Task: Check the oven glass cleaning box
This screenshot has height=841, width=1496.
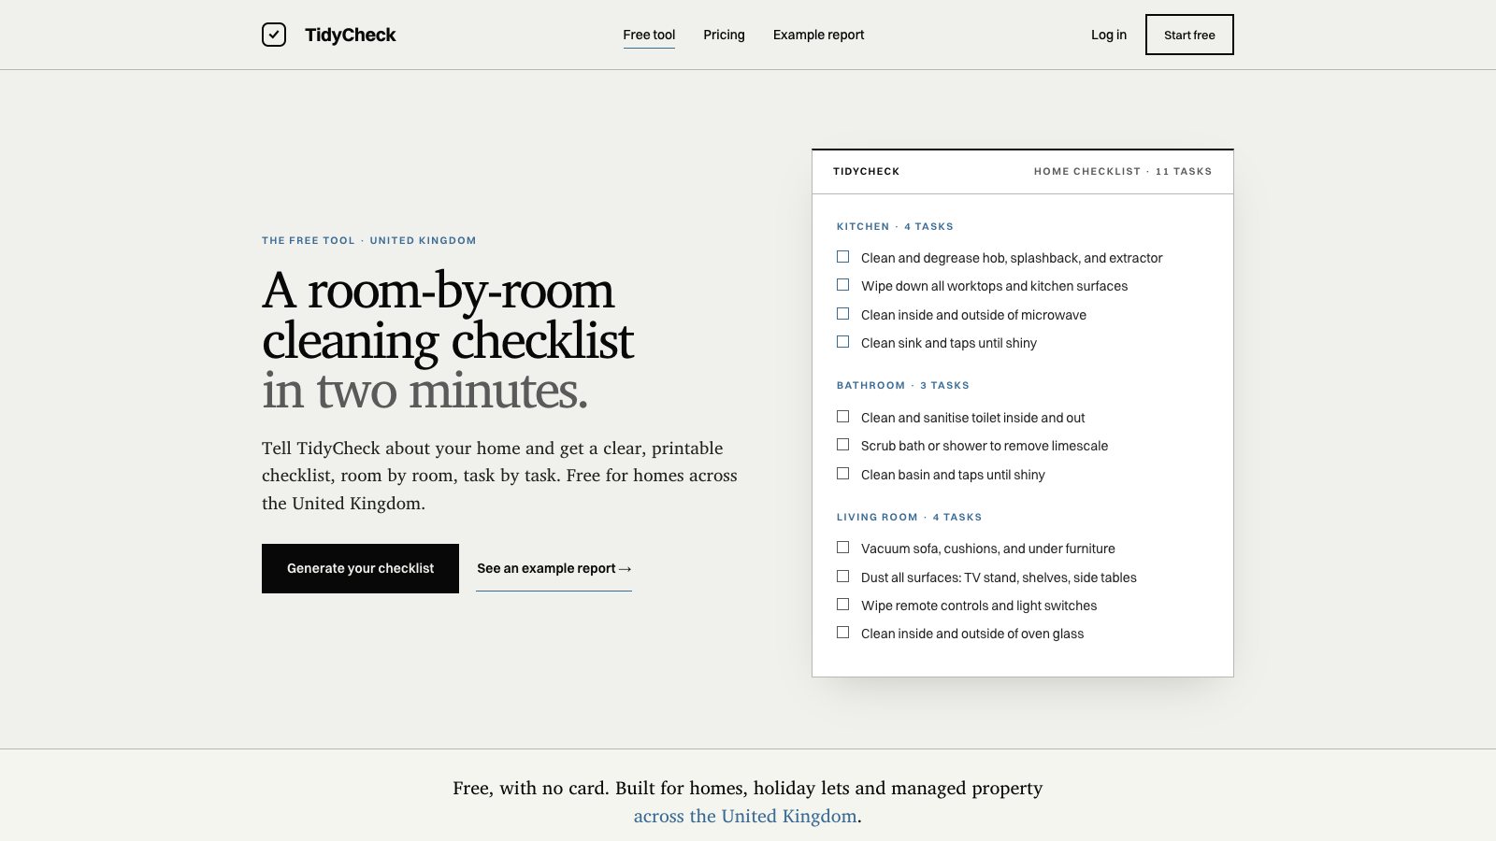Action: click(x=842, y=633)
